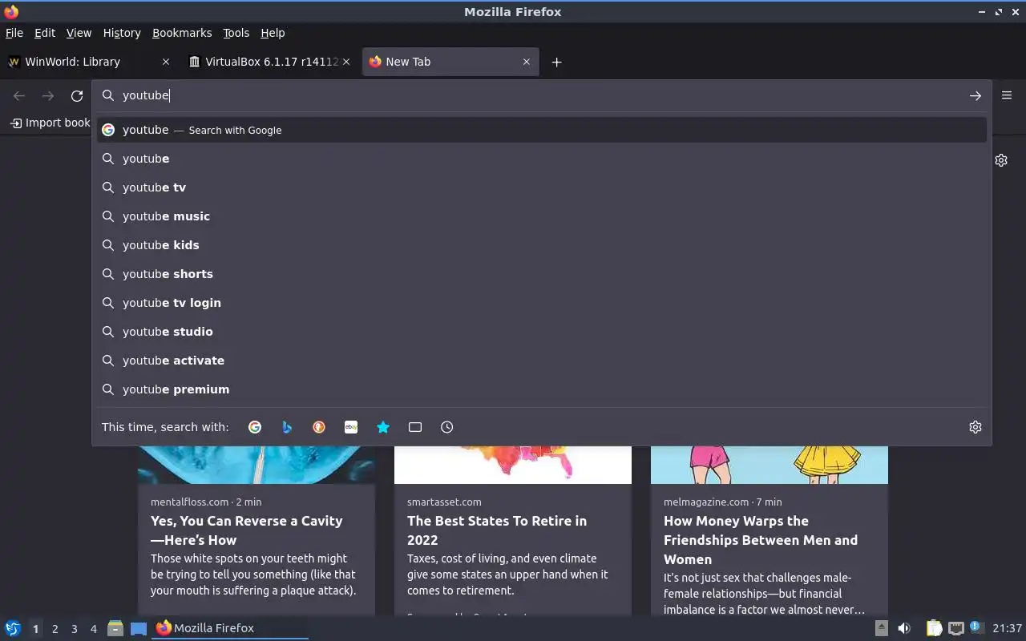The width and height of the screenshot is (1026, 641).
Task: Open 'How Money Warps the Friendships' article
Action: (760, 540)
